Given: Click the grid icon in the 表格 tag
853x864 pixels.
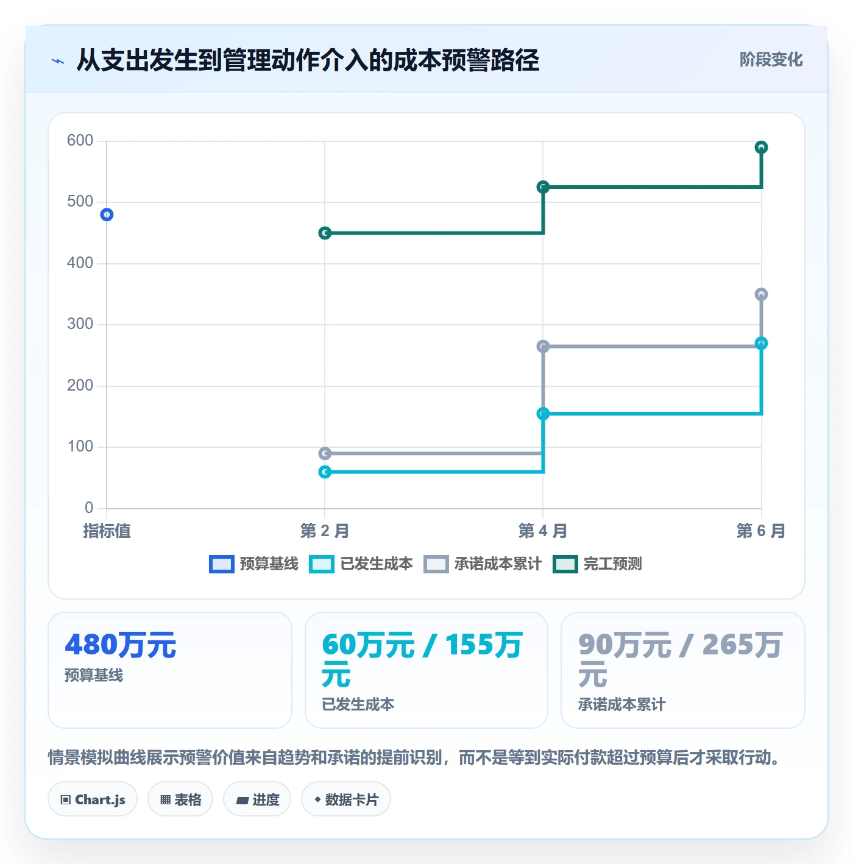Looking at the screenshot, I should click(165, 800).
